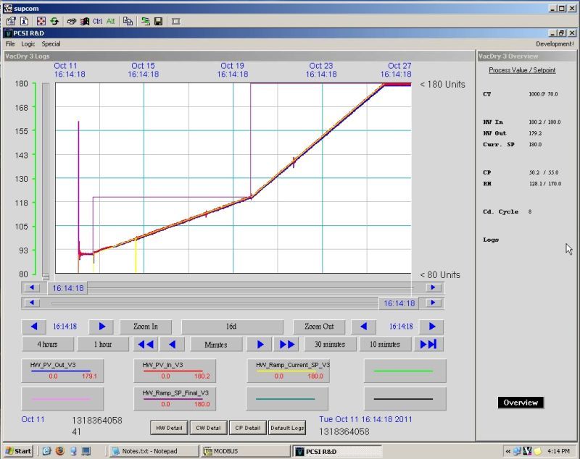This screenshot has width=580, height=459.
Task: Open connection options in supcom toolbar
Action: [11, 22]
